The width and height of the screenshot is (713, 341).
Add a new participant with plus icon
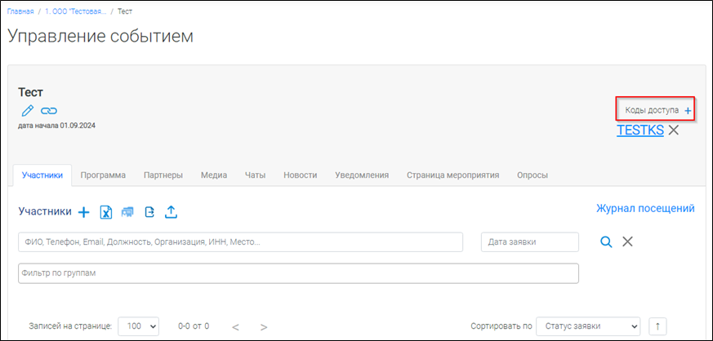[83, 212]
